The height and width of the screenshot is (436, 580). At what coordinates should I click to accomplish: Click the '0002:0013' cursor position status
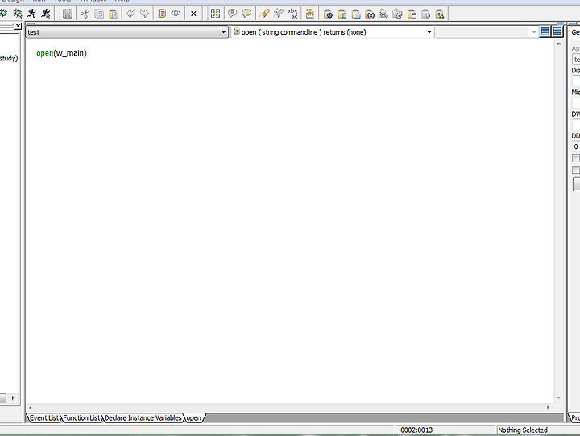point(416,430)
